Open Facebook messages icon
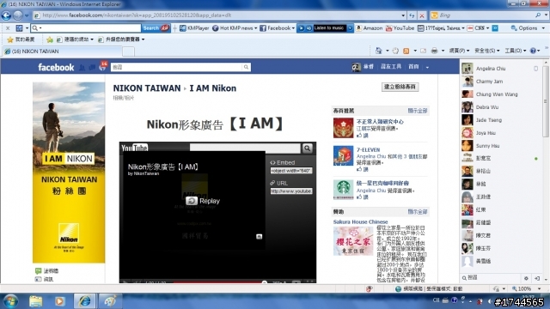Screen dimensions: 550x309 [92, 67]
